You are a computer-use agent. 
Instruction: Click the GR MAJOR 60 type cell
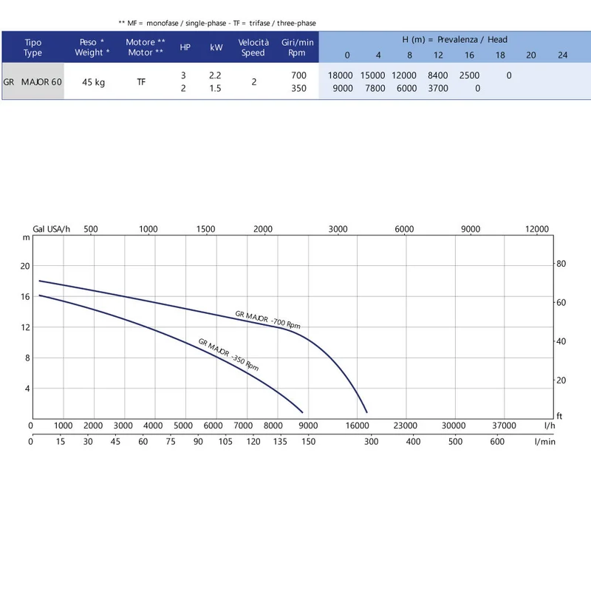[33, 81]
